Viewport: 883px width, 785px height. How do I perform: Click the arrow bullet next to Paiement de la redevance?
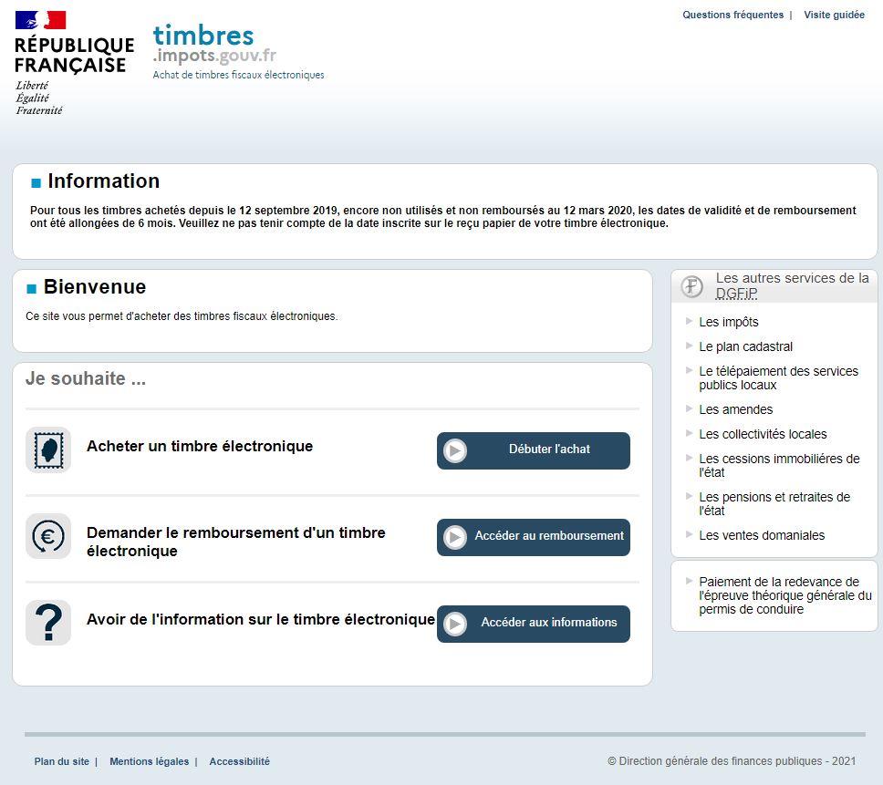point(689,581)
